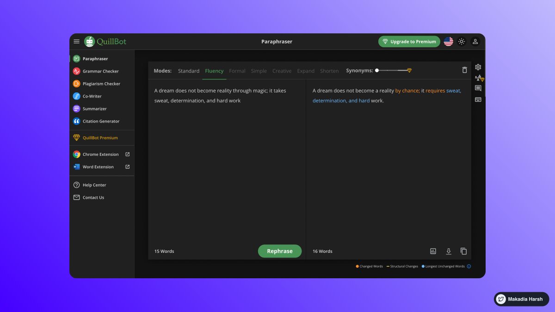Toggle light and dark theme
This screenshot has width=555, height=312.
(x=462, y=41)
